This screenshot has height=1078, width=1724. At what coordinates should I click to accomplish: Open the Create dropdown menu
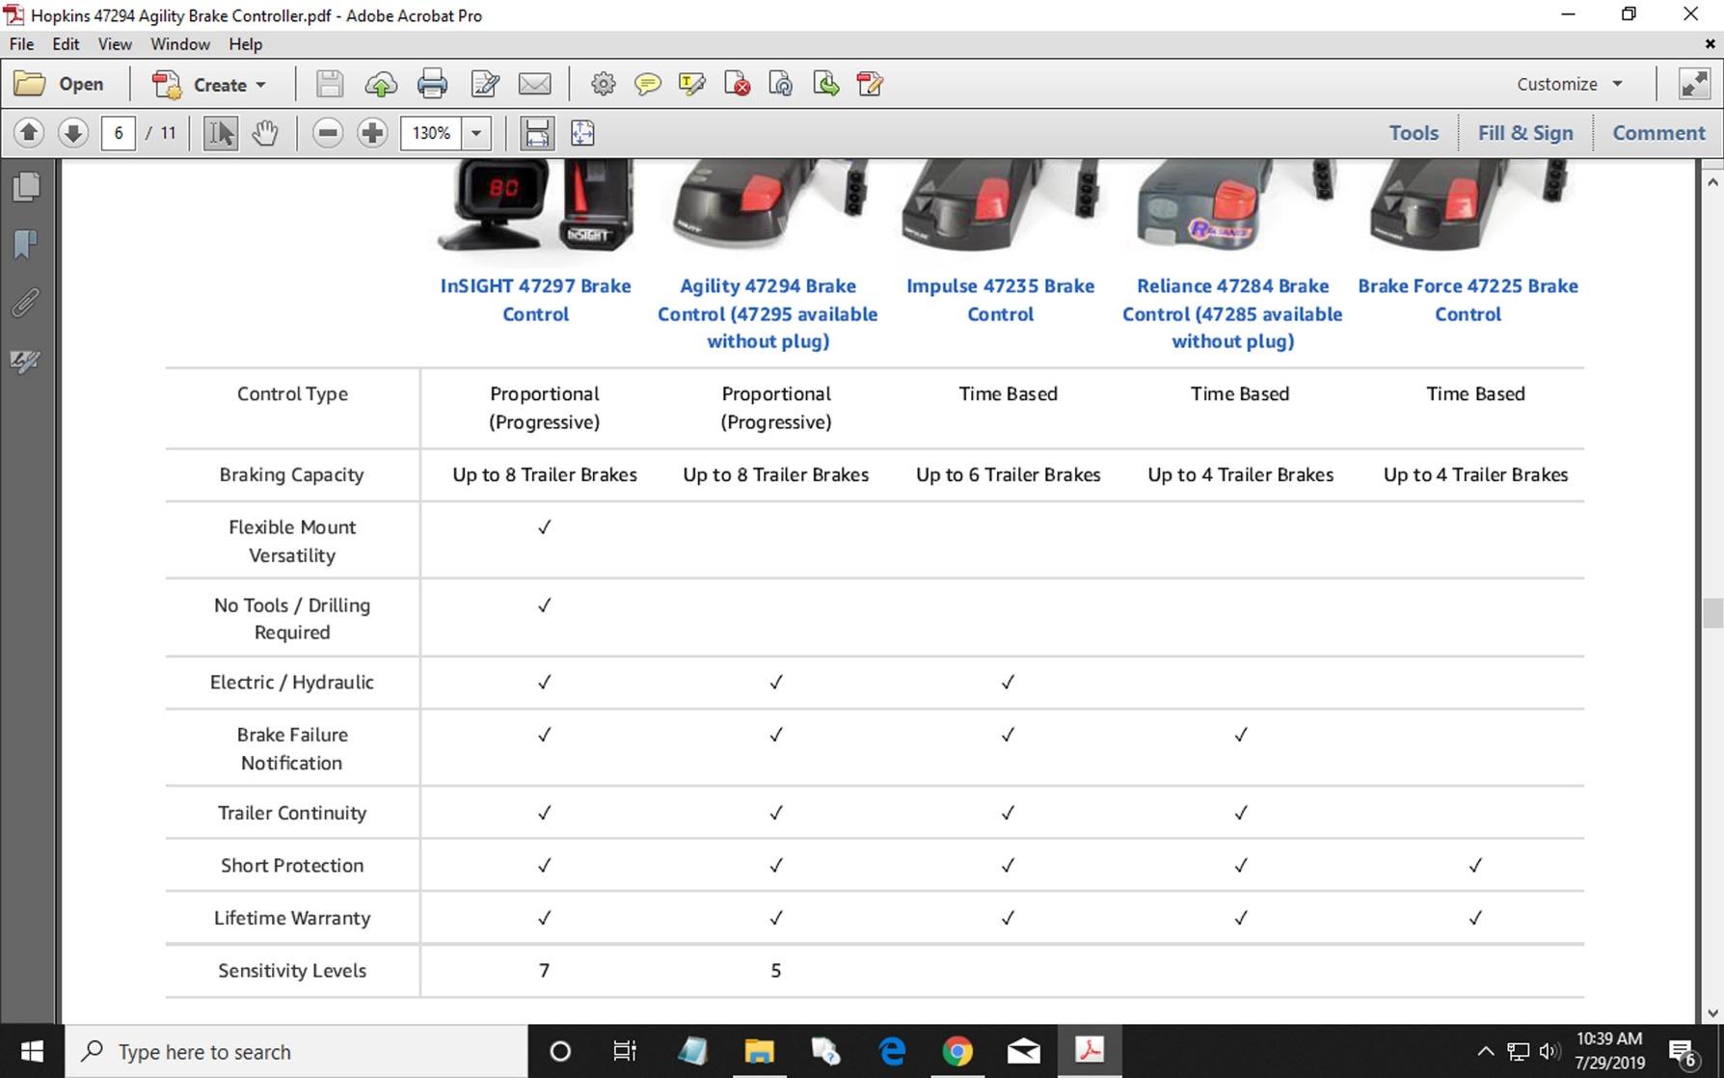pos(208,85)
